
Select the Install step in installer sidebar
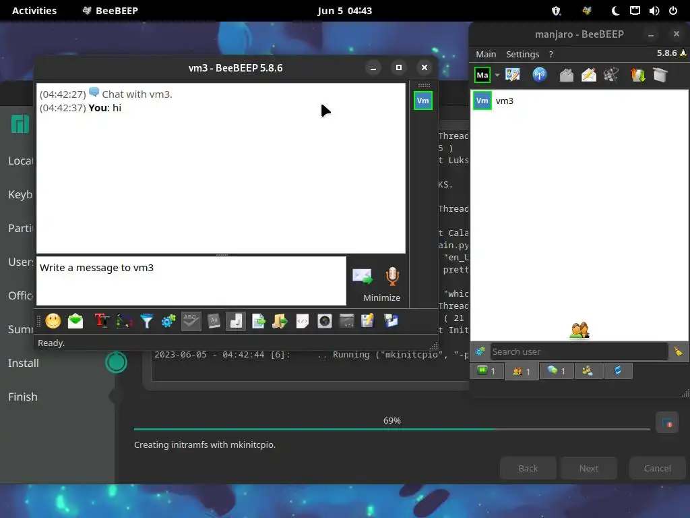(24, 363)
